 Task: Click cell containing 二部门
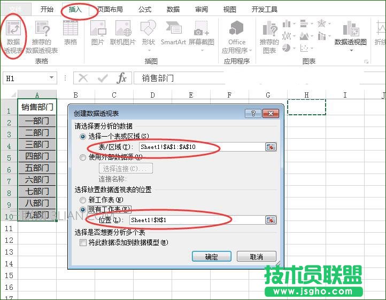(37, 133)
